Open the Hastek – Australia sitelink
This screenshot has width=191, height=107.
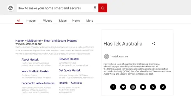point(70,83)
